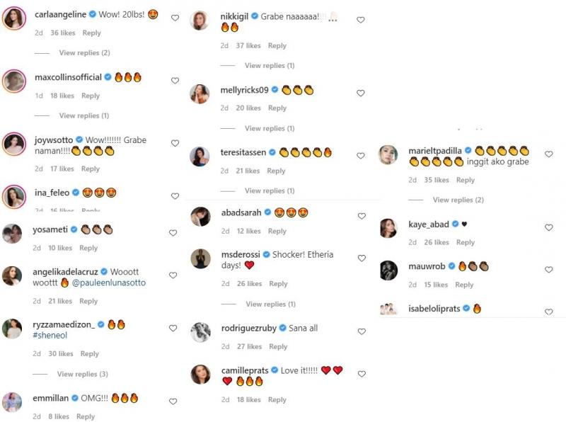Toggle like on mauwrob's comment

coord(548,270)
